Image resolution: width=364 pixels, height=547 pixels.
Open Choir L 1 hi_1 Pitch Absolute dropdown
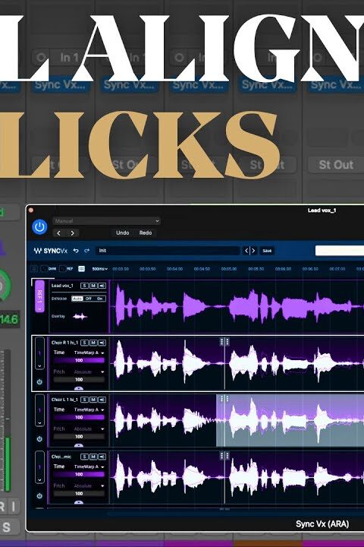coord(89,428)
